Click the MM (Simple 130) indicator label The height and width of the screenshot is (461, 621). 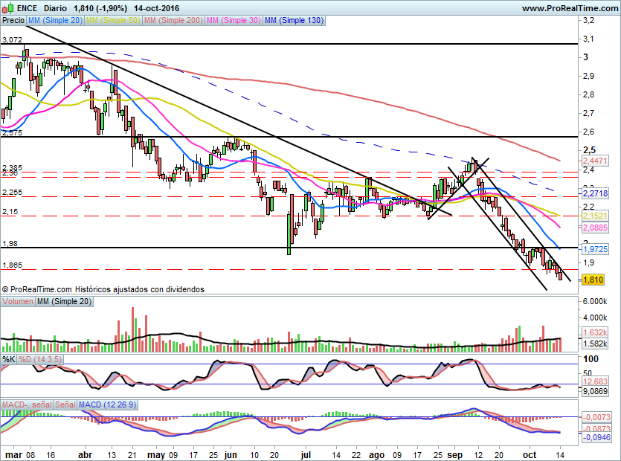pos(294,21)
